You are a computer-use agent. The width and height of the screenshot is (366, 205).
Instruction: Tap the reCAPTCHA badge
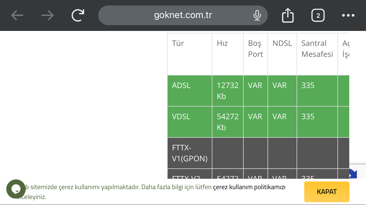coord(357,172)
